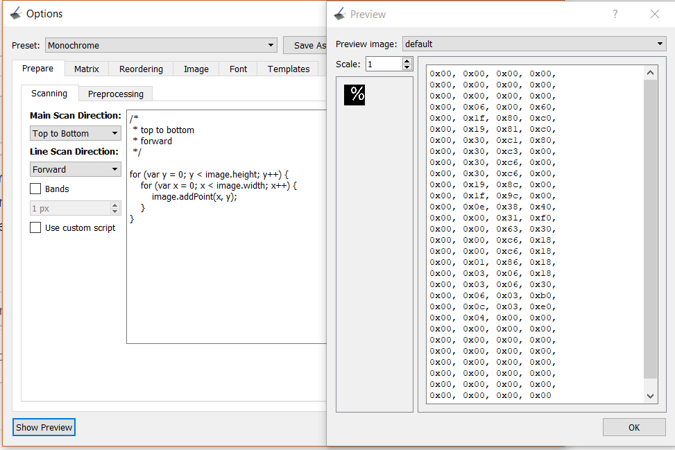This screenshot has height=450, width=675.
Task: Click the percent sign preview thumbnail
Action: tap(354, 95)
